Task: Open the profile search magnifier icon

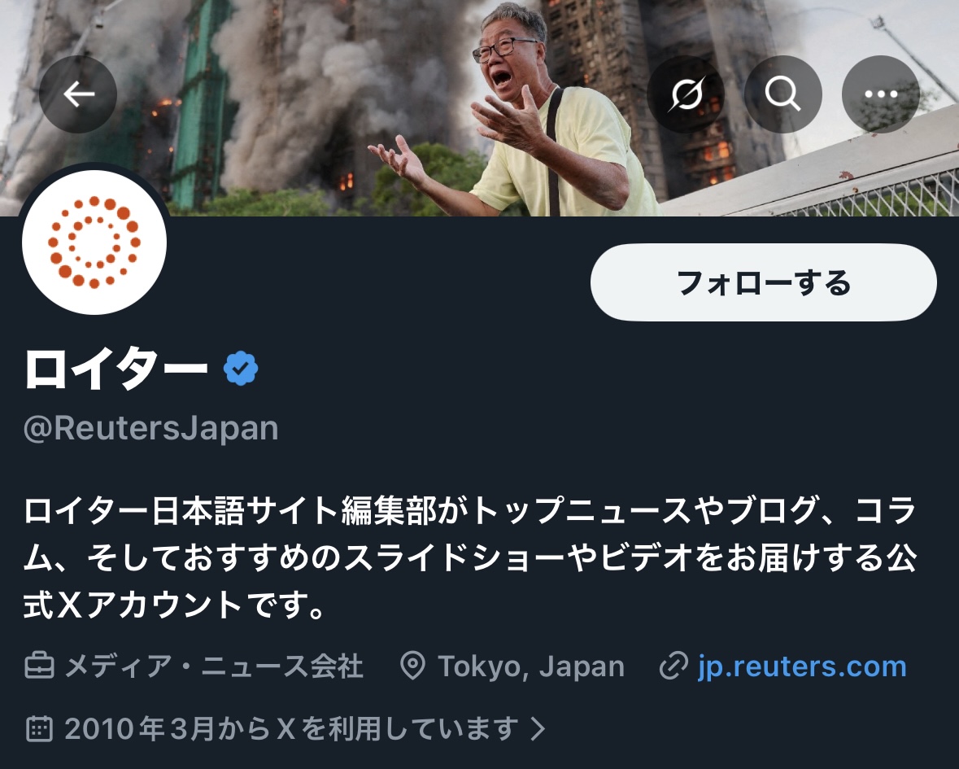Action: [782, 94]
